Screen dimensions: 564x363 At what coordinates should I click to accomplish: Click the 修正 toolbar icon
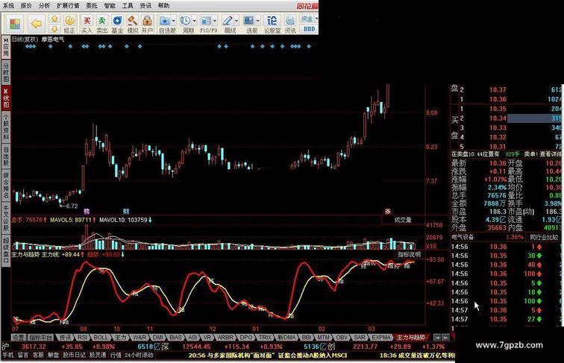69,24
